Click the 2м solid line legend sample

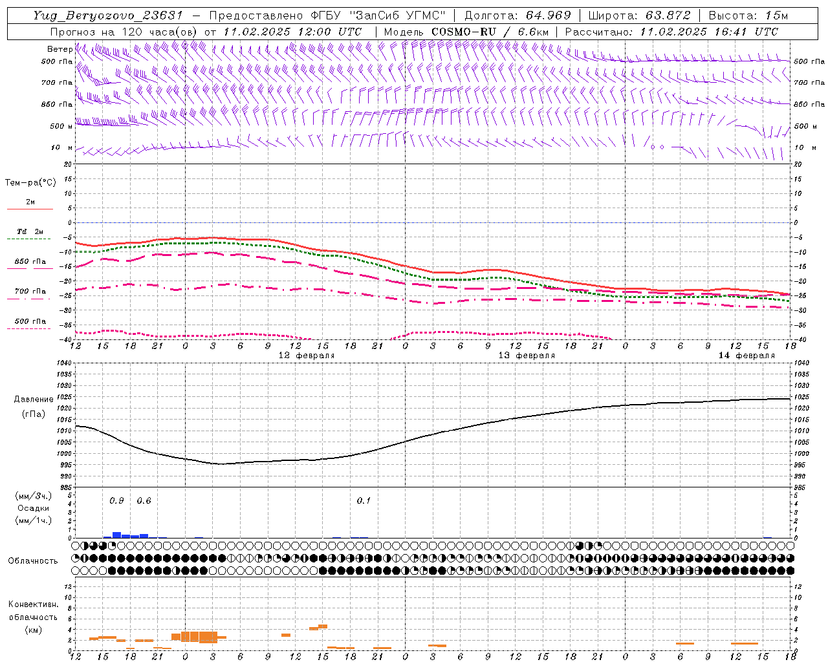30,209
